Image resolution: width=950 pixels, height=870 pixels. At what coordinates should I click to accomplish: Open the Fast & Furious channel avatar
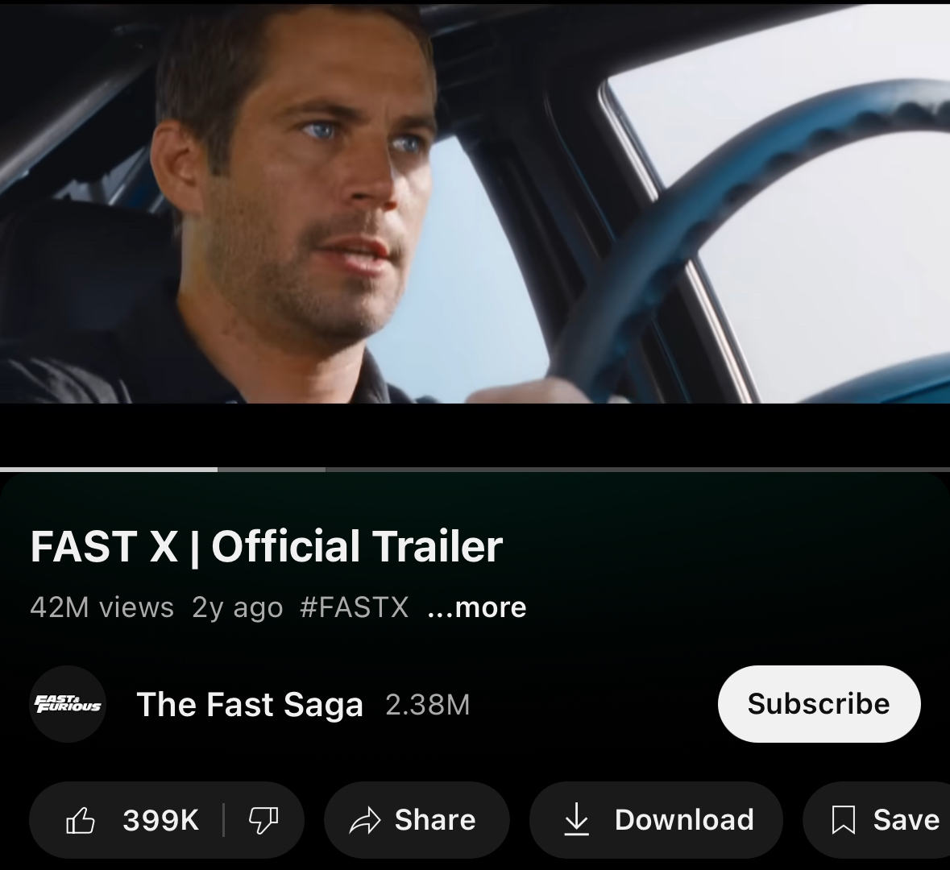tap(68, 705)
